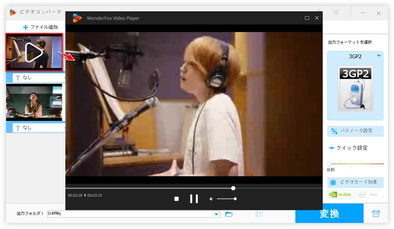The height and width of the screenshot is (229, 394).
Task: Stop playback in the video player
Action: coord(176,199)
